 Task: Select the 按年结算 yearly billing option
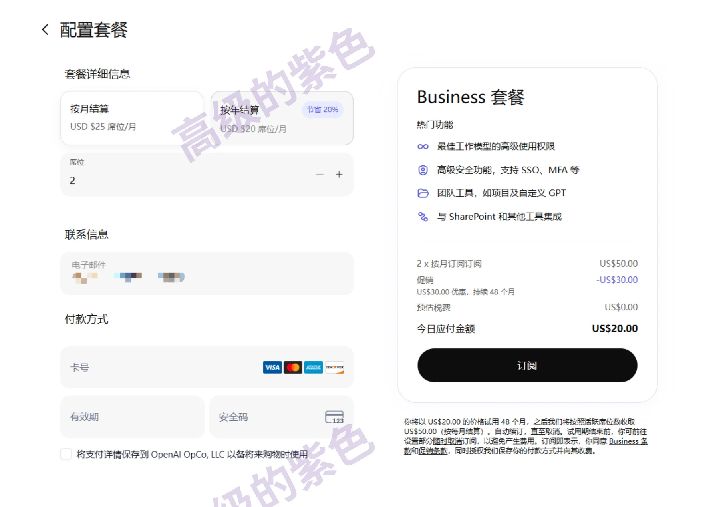coord(282,118)
